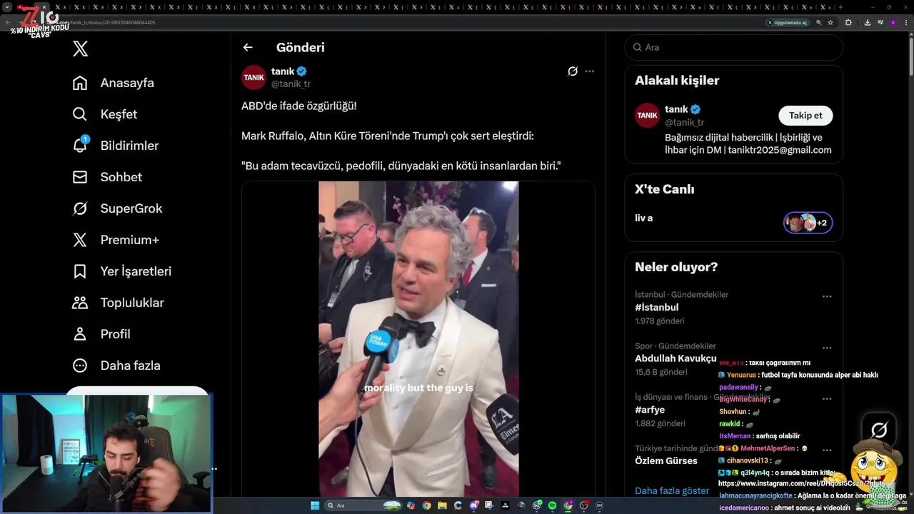Screen dimensions: 914x514
Task: Play the Mark Ruffalo video
Action: (418, 338)
